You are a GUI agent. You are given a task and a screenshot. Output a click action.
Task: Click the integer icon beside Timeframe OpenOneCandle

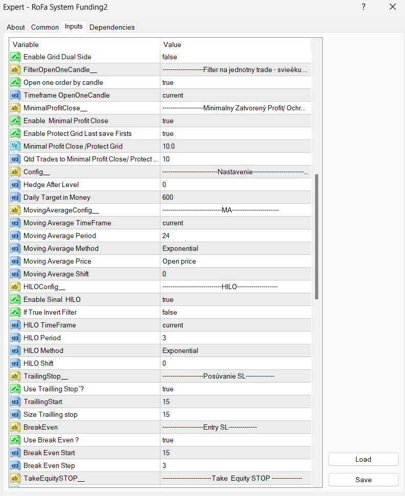[x=15, y=95]
